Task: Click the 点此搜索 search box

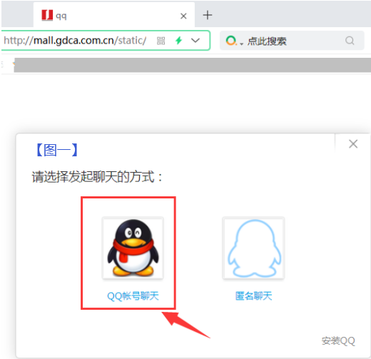Action: coord(292,41)
